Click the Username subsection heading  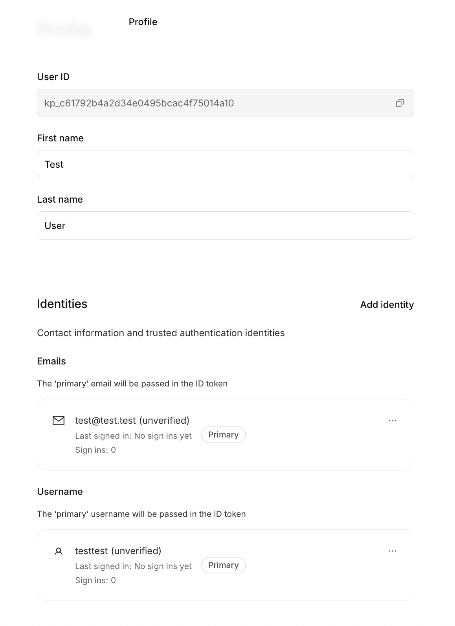click(60, 492)
